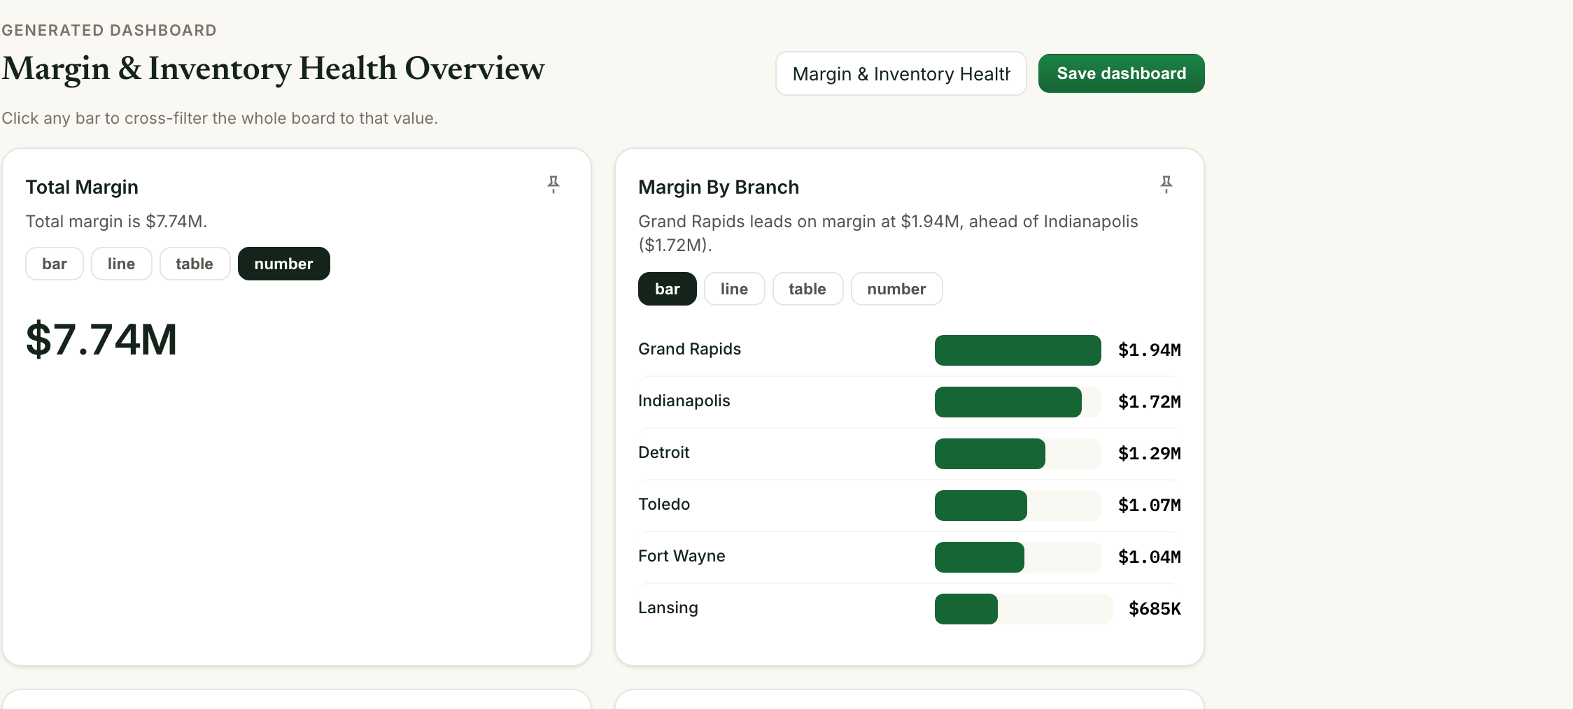Cross-filter by the Grand Rapids bar
The height and width of the screenshot is (709, 1573).
(1018, 350)
